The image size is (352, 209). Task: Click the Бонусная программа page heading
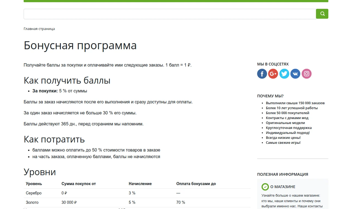point(80,45)
